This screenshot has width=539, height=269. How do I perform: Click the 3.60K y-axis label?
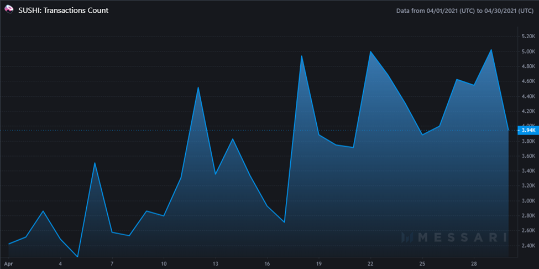pyautogui.click(x=528, y=156)
